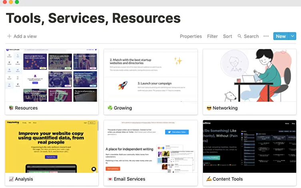Open the yellow Analysis cover thumbnail
The width and height of the screenshot is (301, 188).
point(52,146)
